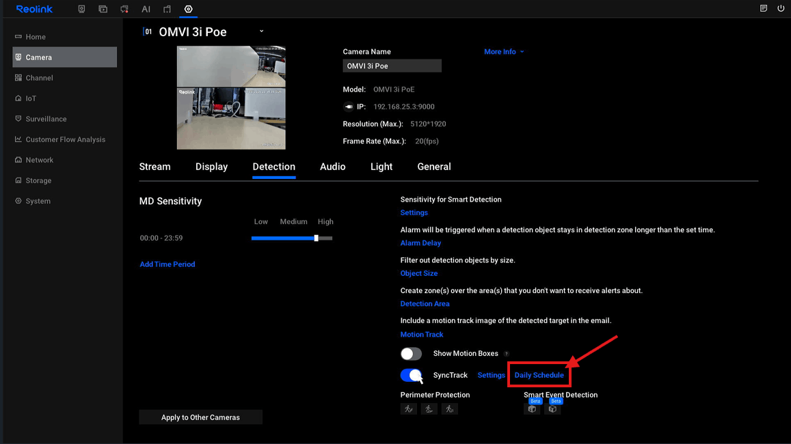This screenshot has width=791, height=444.
Task: Select the Detection tab
Action: pyautogui.click(x=274, y=167)
